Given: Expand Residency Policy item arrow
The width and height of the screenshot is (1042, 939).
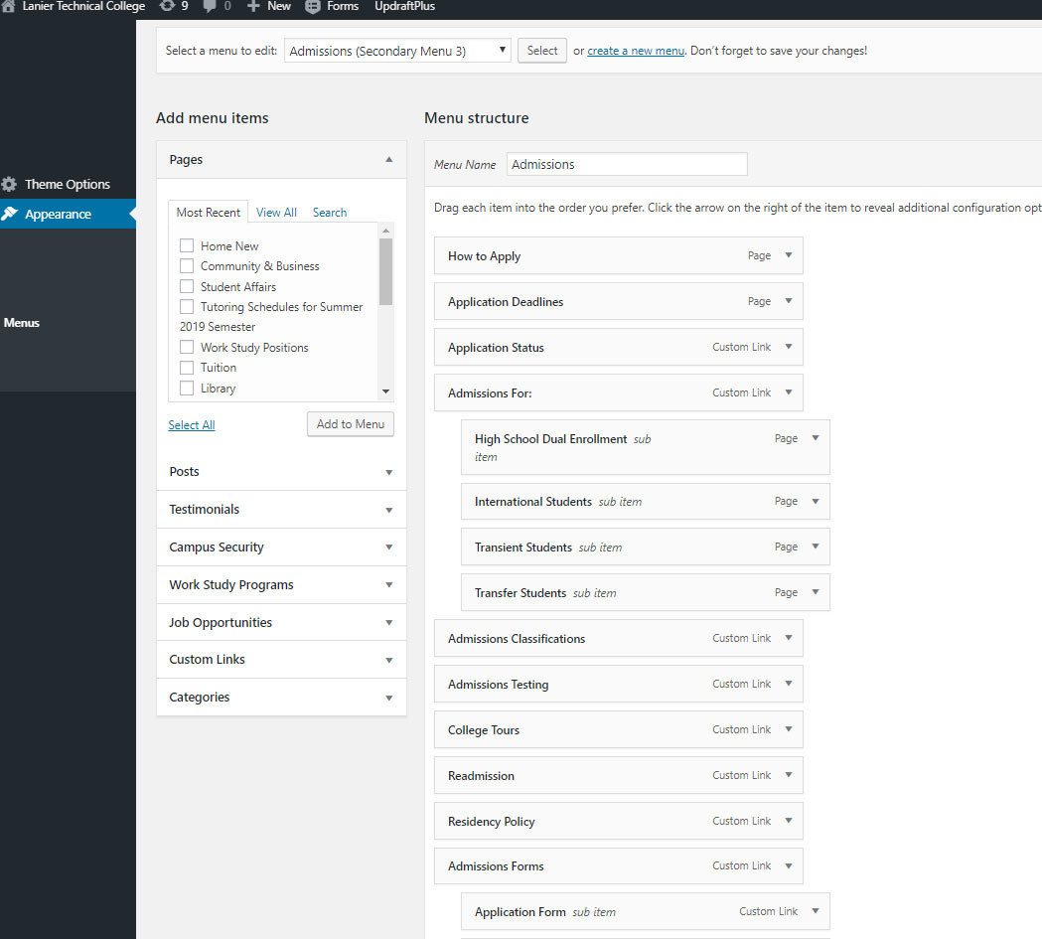Looking at the screenshot, I should point(788,821).
